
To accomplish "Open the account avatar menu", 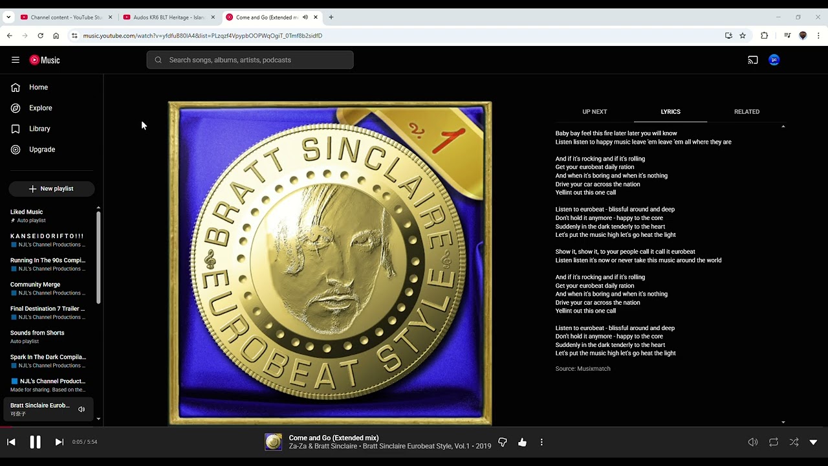I will (774, 60).
